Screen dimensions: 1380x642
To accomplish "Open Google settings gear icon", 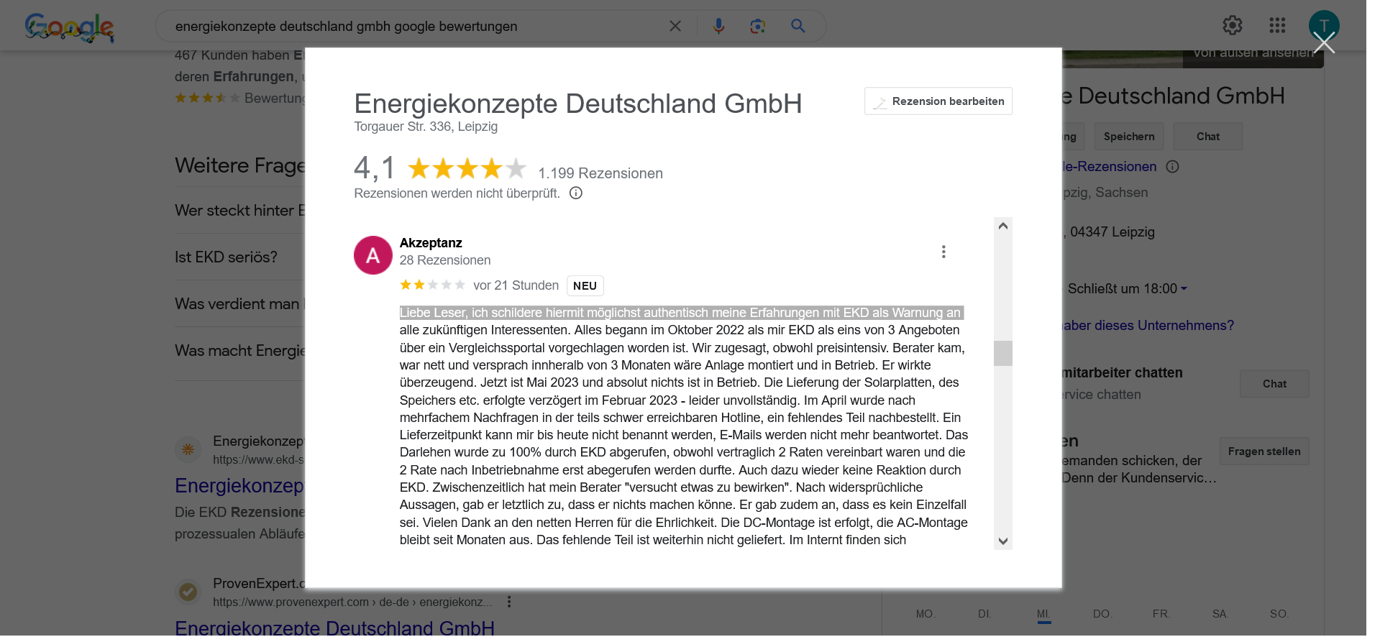I will click(x=1232, y=26).
